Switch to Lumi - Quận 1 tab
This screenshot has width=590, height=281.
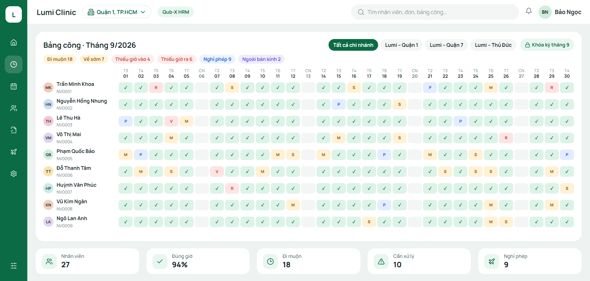tap(401, 45)
